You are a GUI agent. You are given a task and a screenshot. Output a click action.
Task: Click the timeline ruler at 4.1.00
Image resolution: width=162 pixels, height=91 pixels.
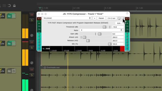[76, 8]
